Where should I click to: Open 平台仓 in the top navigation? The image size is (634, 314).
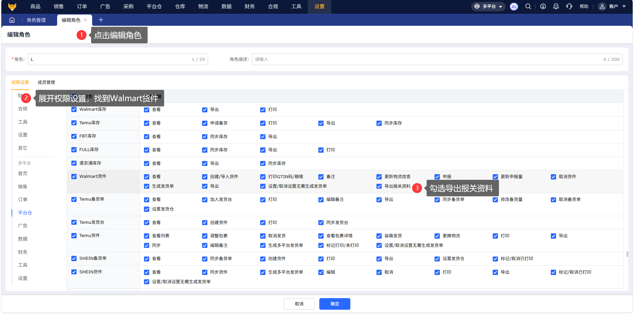pyautogui.click(x=154, y=7)
